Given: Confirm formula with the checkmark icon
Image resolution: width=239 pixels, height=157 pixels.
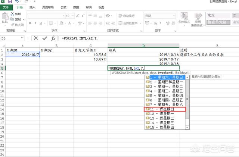Looking at the screenshot, I should (x=45, y=38).
